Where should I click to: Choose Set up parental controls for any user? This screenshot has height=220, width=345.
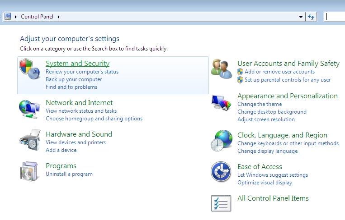(x=288, y=80)
